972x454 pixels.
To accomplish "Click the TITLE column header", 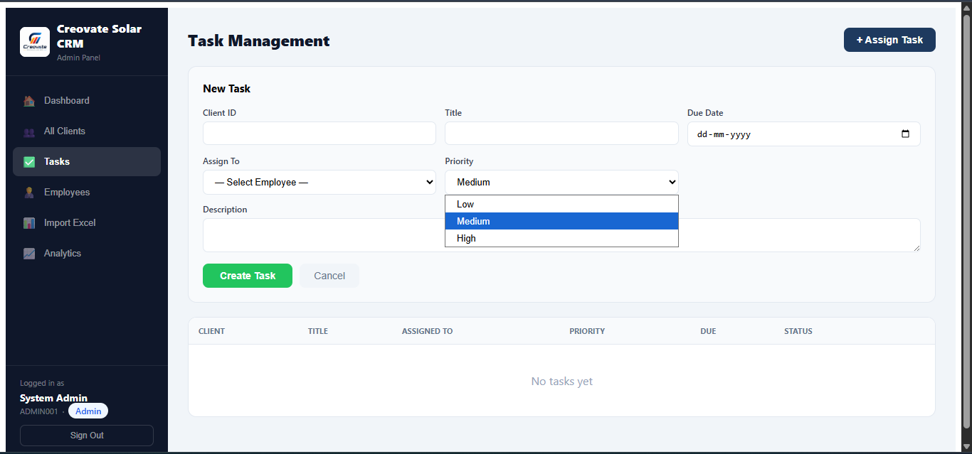I will 318,331.
